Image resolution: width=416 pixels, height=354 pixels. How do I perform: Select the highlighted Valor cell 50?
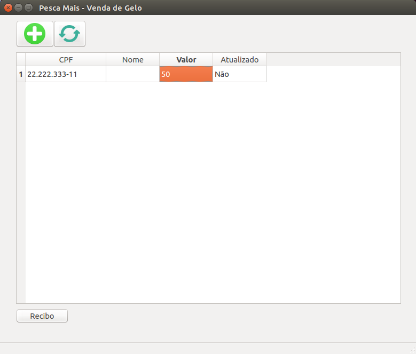coord(186,74)
